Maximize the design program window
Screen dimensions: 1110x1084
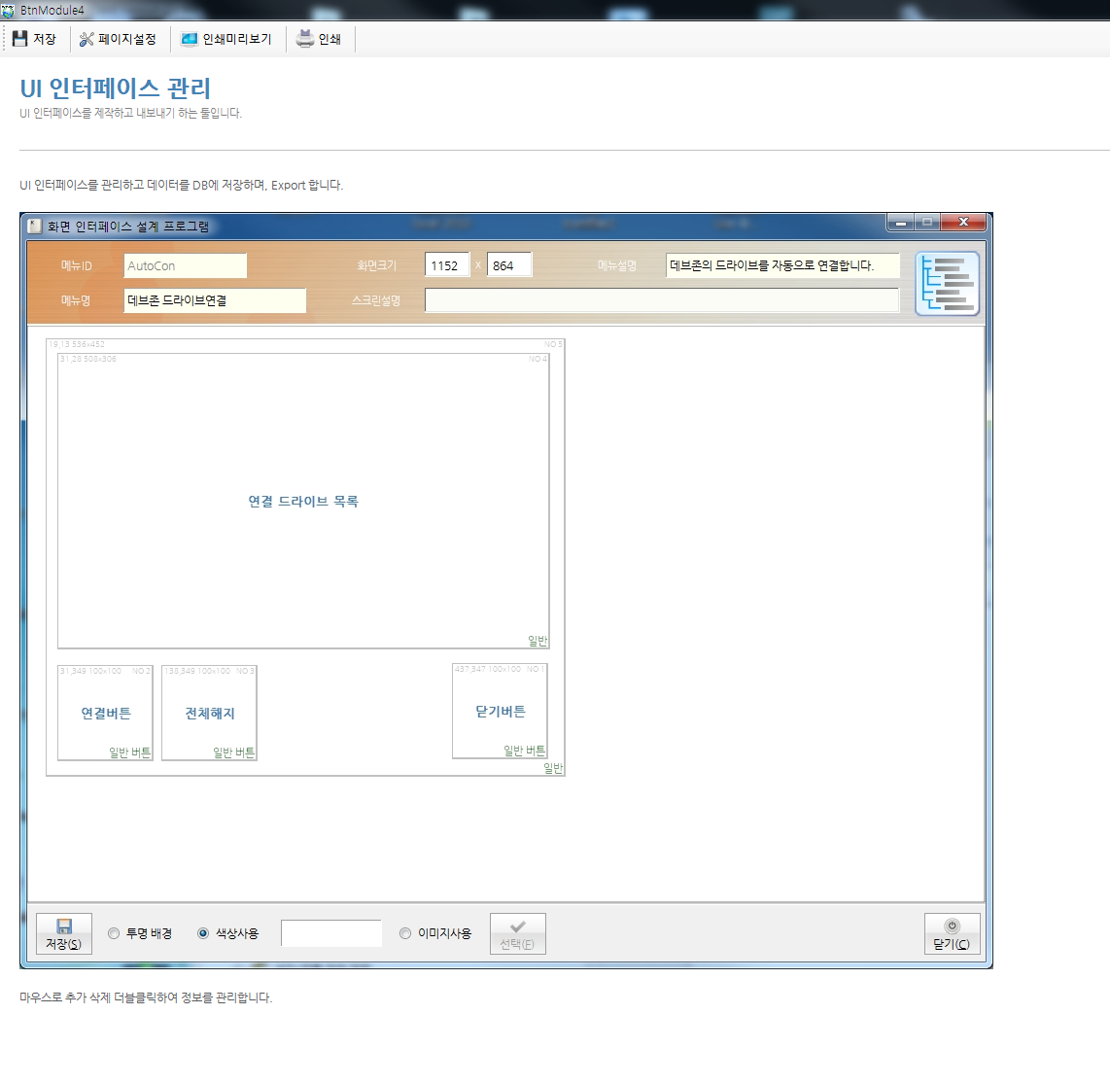(x=926, y=223)
